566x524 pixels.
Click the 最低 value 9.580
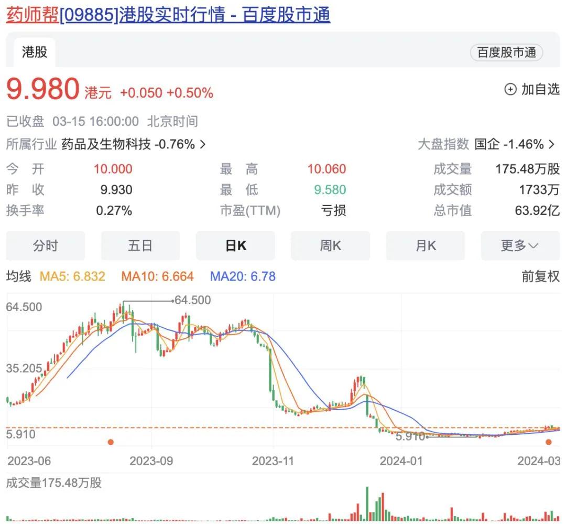(330, 190)
